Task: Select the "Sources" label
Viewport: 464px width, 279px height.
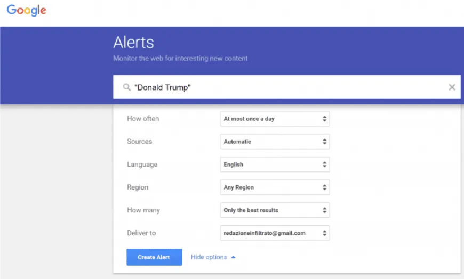Action: click(x=139, y=142)
